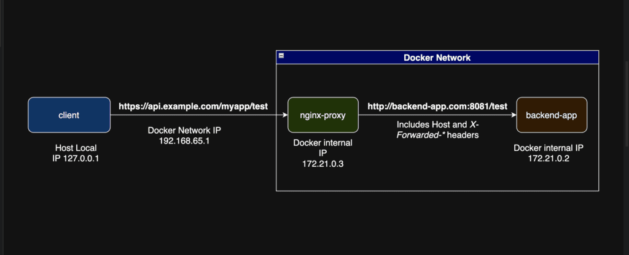Select the 'Docker internal IP 172.21.0.3' text
The height and width of the screenshot is (255, 629).
(323, 153)
